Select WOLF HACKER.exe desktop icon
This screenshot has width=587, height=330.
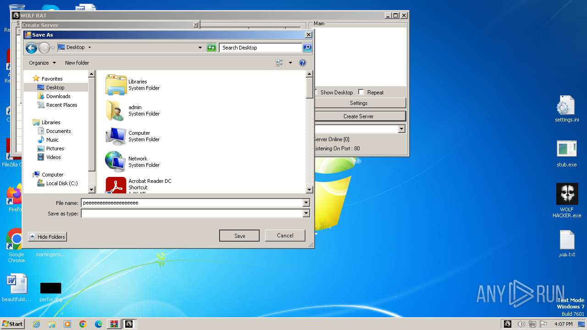[567, 201]
